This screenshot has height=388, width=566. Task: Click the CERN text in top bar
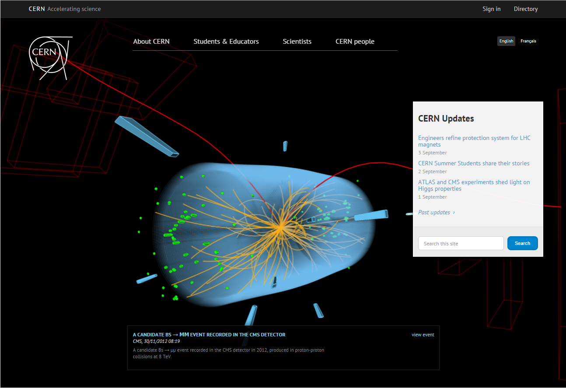click(x=37, y=9)
